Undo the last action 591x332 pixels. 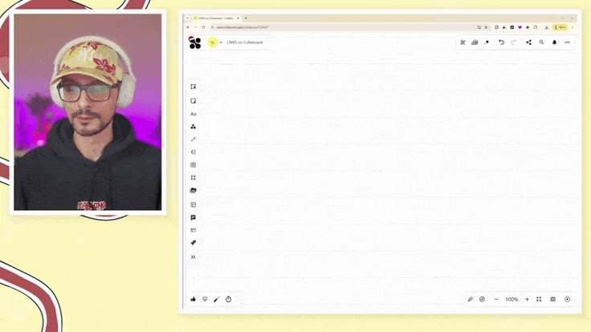click(x=501, y=43)
